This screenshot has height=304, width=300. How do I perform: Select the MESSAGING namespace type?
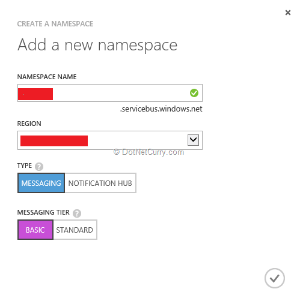click(41, 183)
